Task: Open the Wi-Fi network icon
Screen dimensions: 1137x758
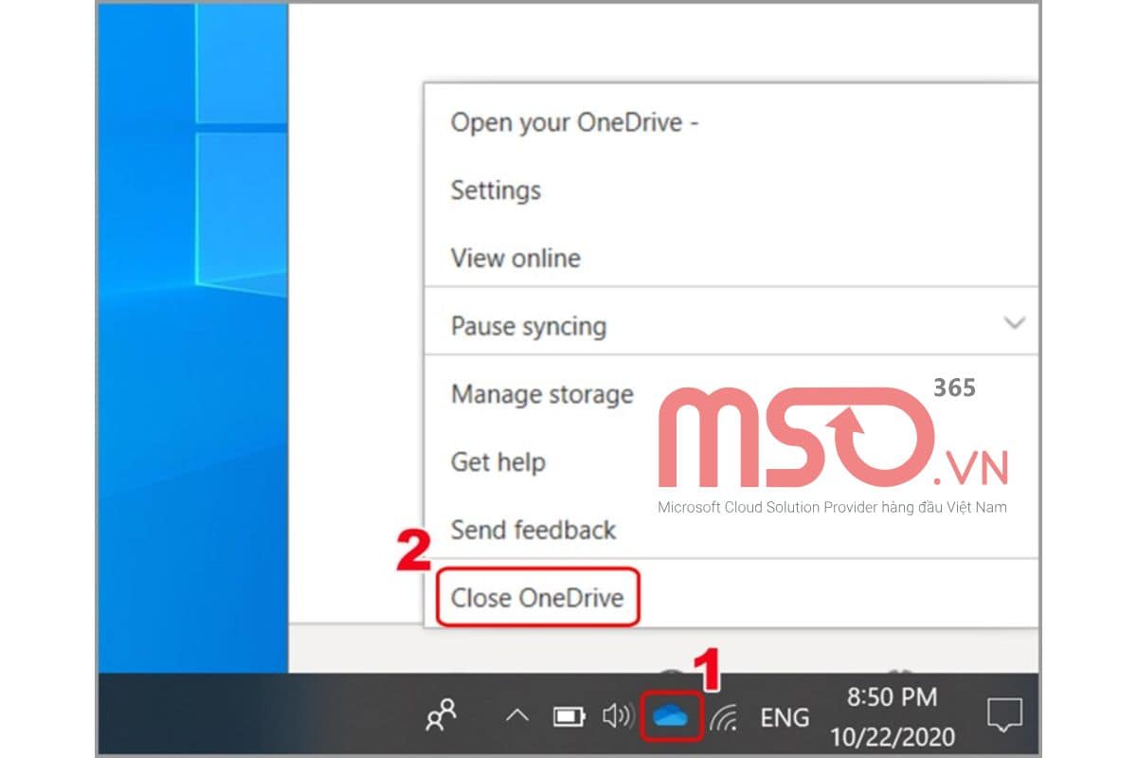Action: click(x=724, y=718)
